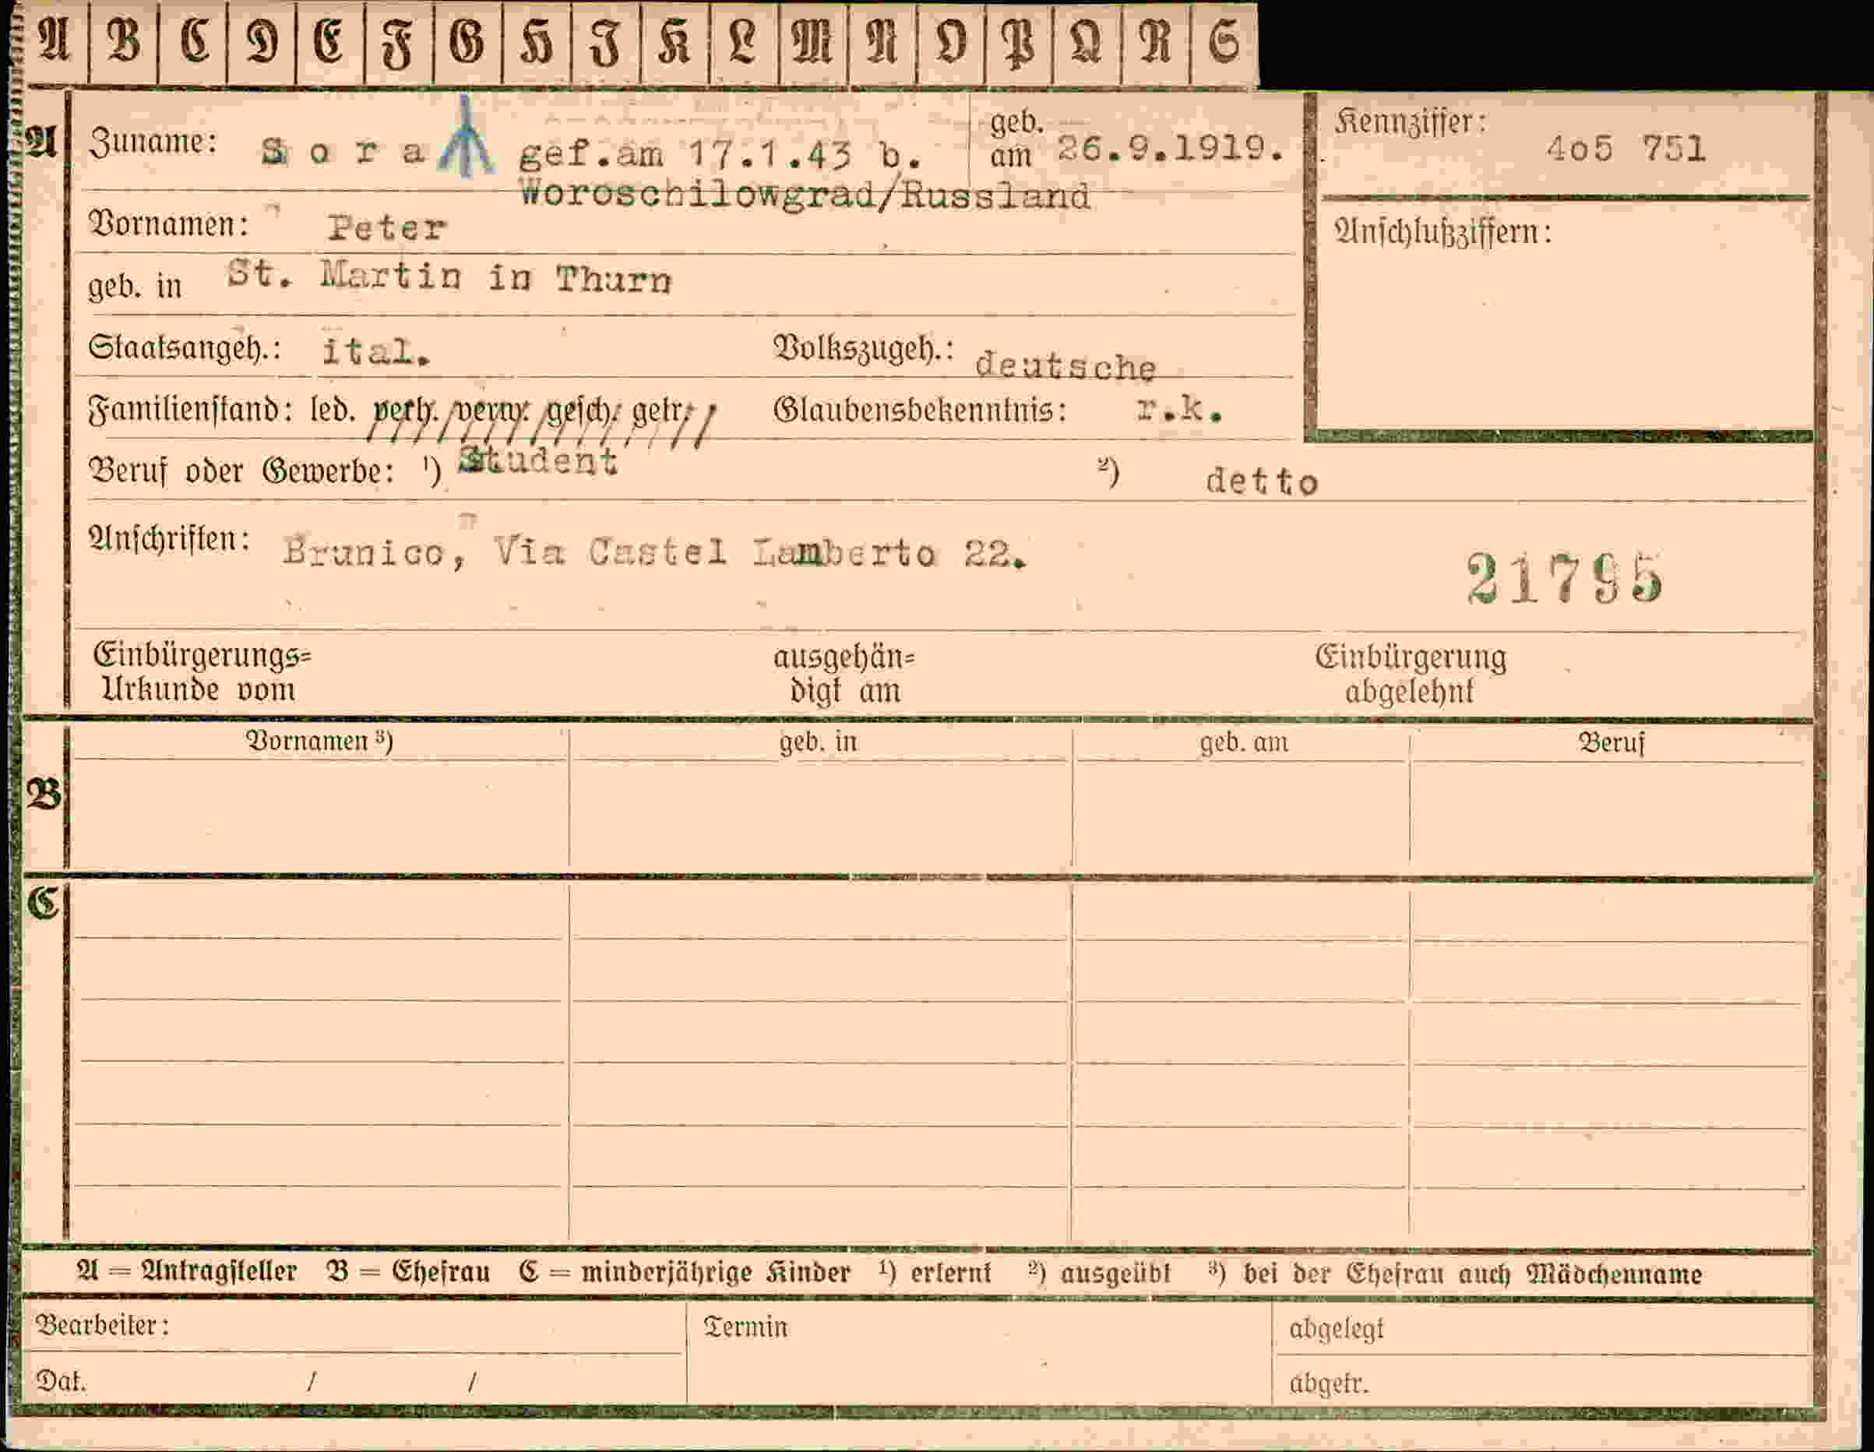Select the last index tab letter S
Screen dimensions: 1874x1452
pos(1224,41)
